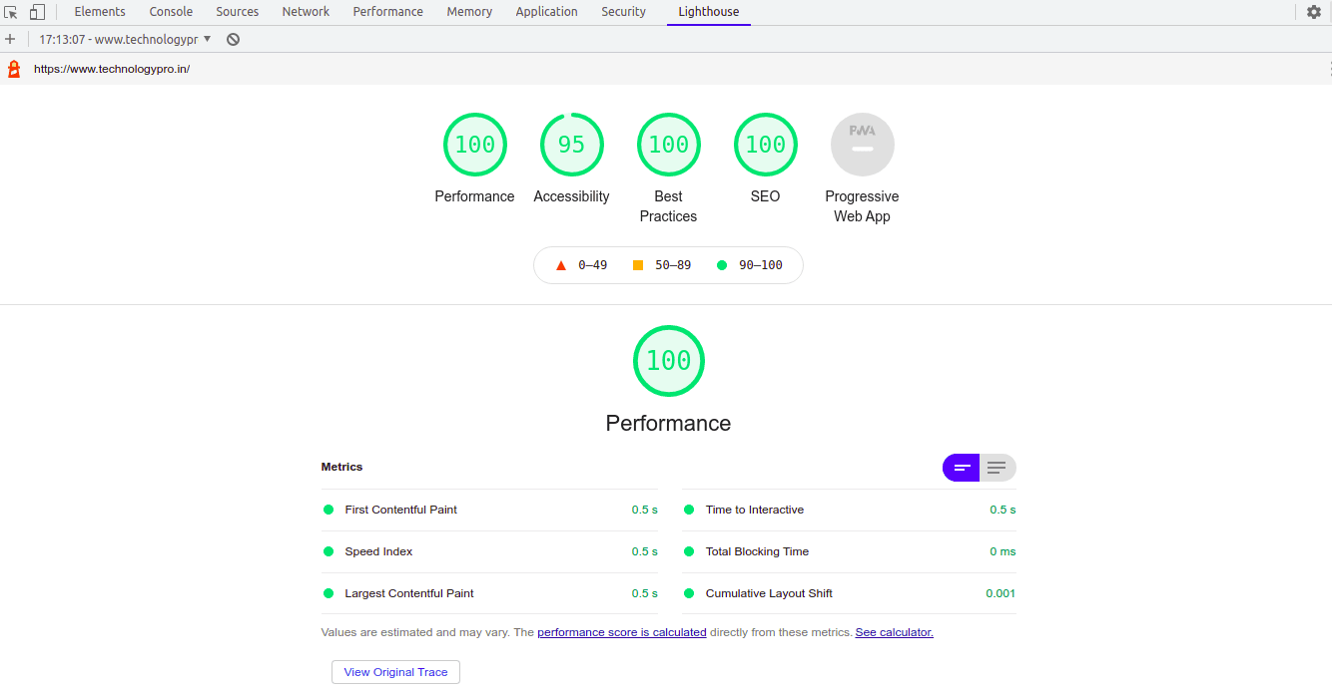Screen dimensions: 1332x694
Task: Click the https://www.technologypro.in/ URL
Action: point(112,69)
